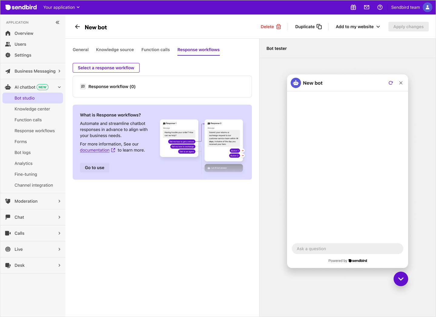Click the Overview label in sidebar
Viewport: 436px width, 317px height.
coord(24,33)
